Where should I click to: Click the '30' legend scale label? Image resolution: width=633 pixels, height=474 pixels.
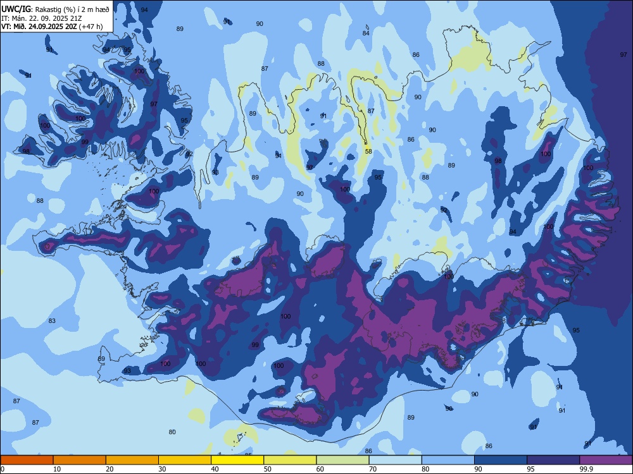162,469
